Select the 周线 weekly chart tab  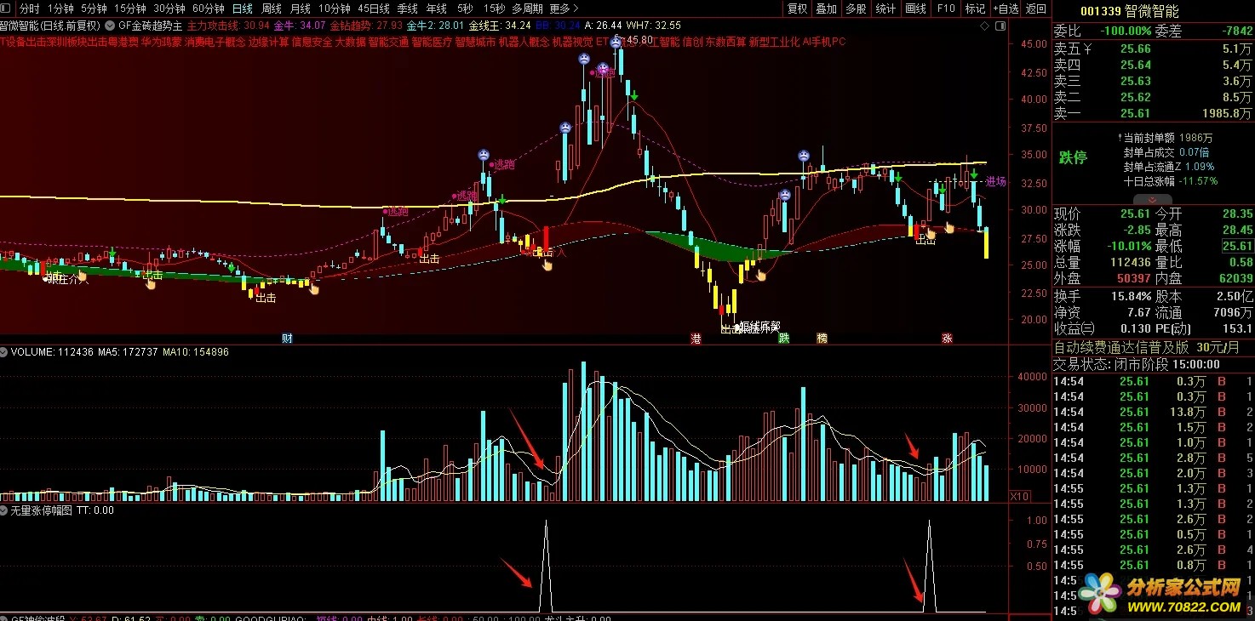coord(272,9)
